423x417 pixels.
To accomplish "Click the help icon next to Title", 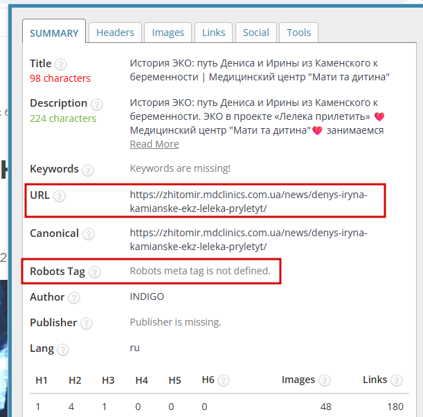I will (x=61, y=64).
